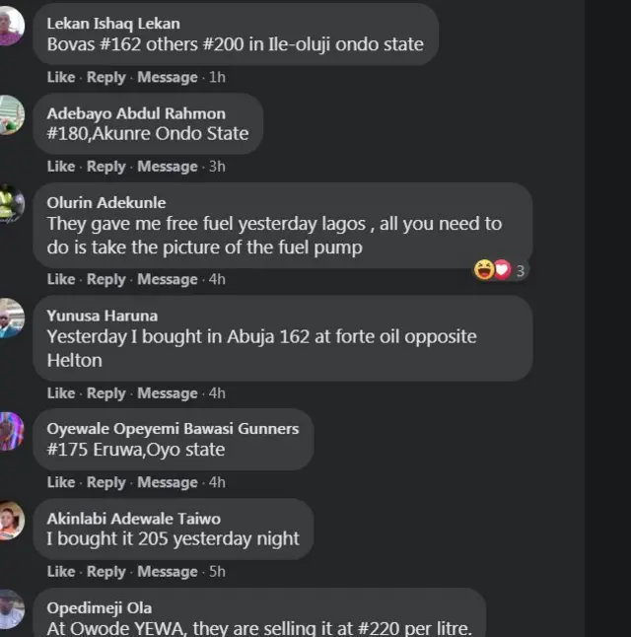Viewport: 631px width, 637px height.
Task: Reply to Olurin Adekunle's free fuel comment
Action: coord(106,279)
